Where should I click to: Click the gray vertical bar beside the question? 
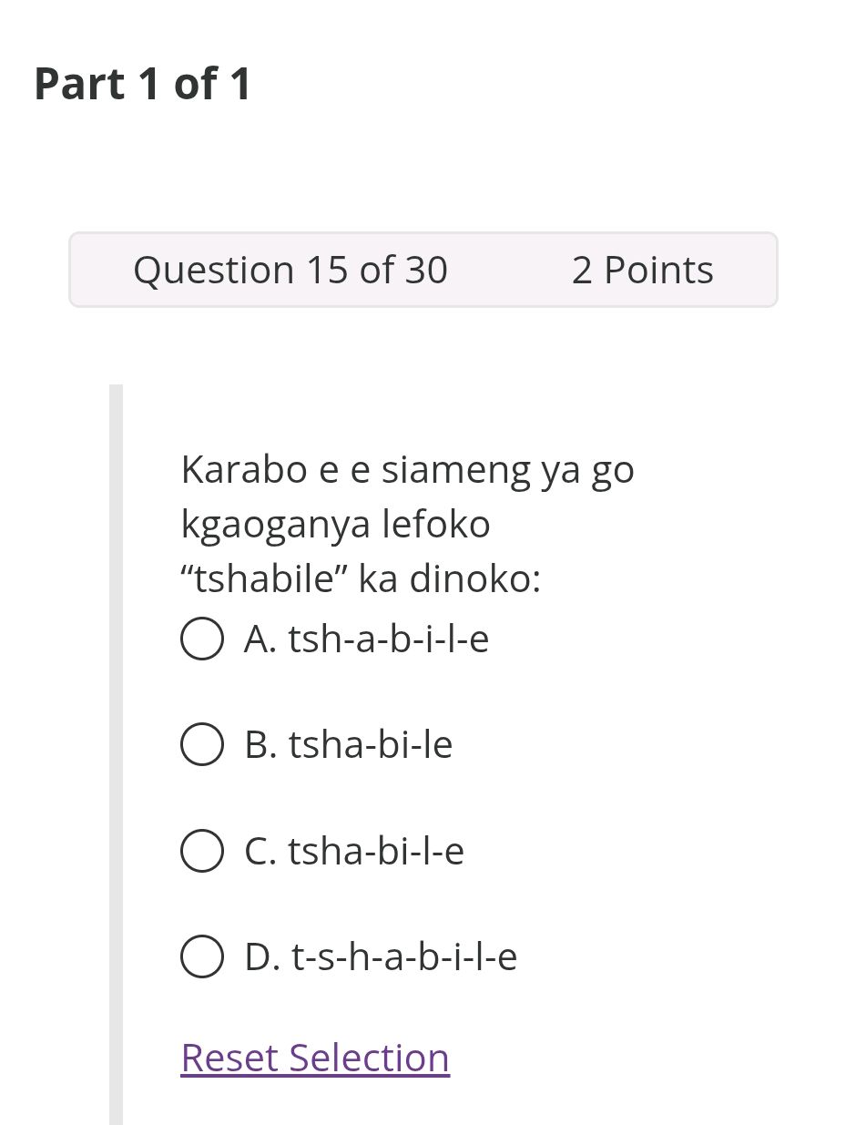point(115,729)
